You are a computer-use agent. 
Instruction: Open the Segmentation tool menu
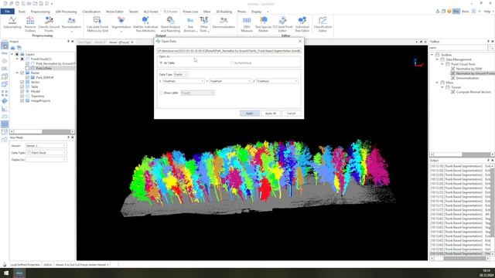(x=121, y=24)
